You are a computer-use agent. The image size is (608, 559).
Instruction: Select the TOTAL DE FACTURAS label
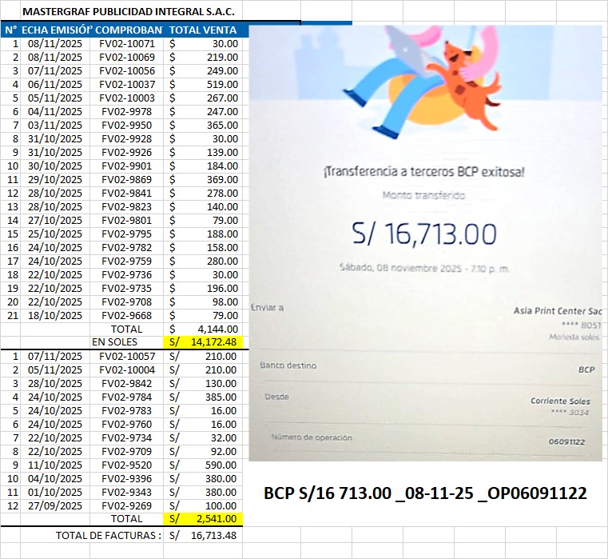pyautogui.click(x=109, y=535)
